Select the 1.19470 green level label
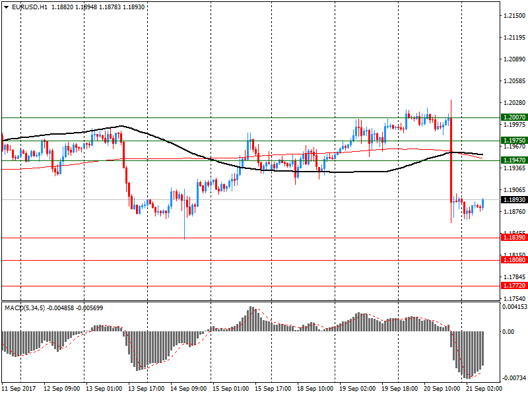528x396 pixels. tap(514, 160)
